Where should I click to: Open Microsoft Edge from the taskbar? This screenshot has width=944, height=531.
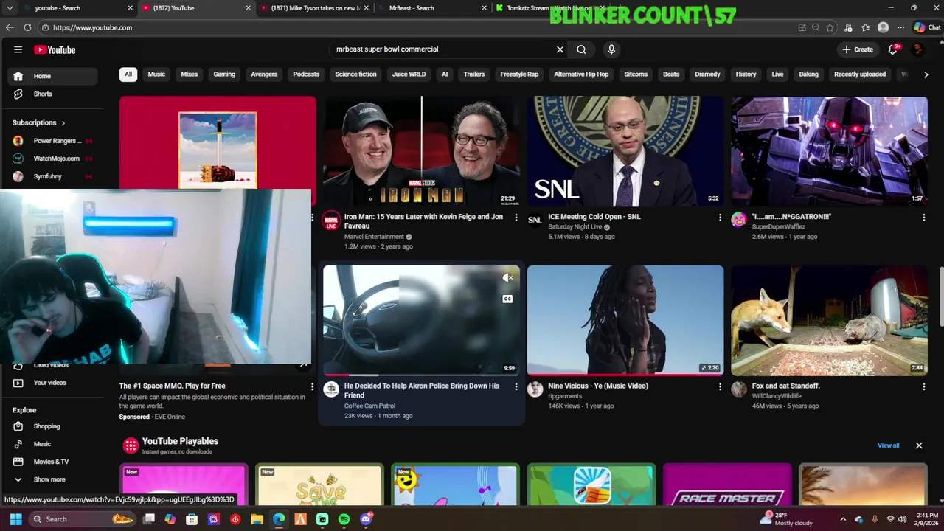coord(279,519)
